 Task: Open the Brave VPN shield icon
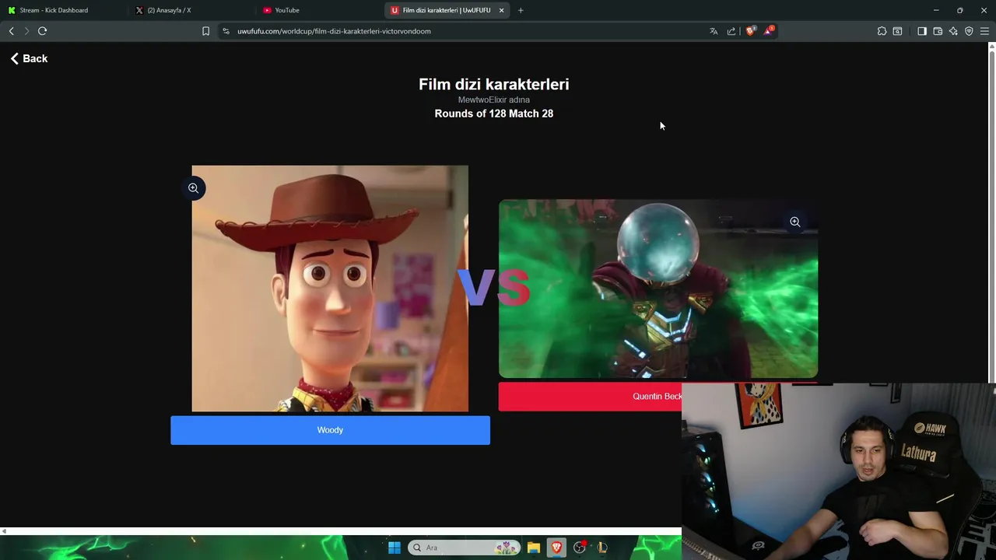(969, 31)
